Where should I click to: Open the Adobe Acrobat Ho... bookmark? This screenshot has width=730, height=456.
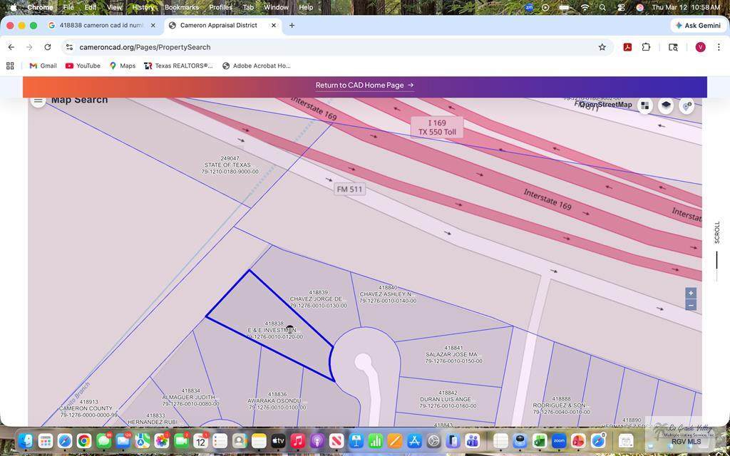click(x=256, y=66)
